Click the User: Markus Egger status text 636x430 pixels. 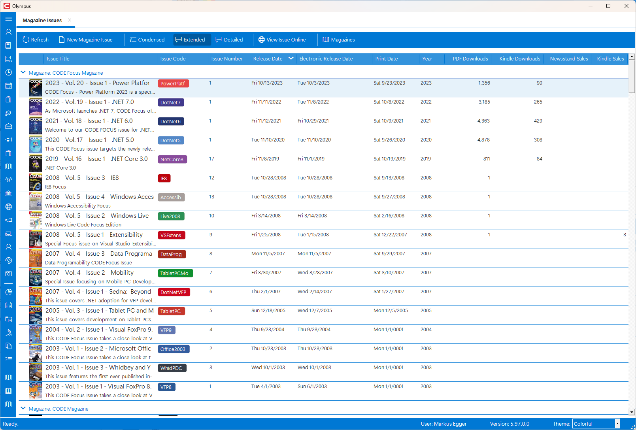[x=444, y=424]
